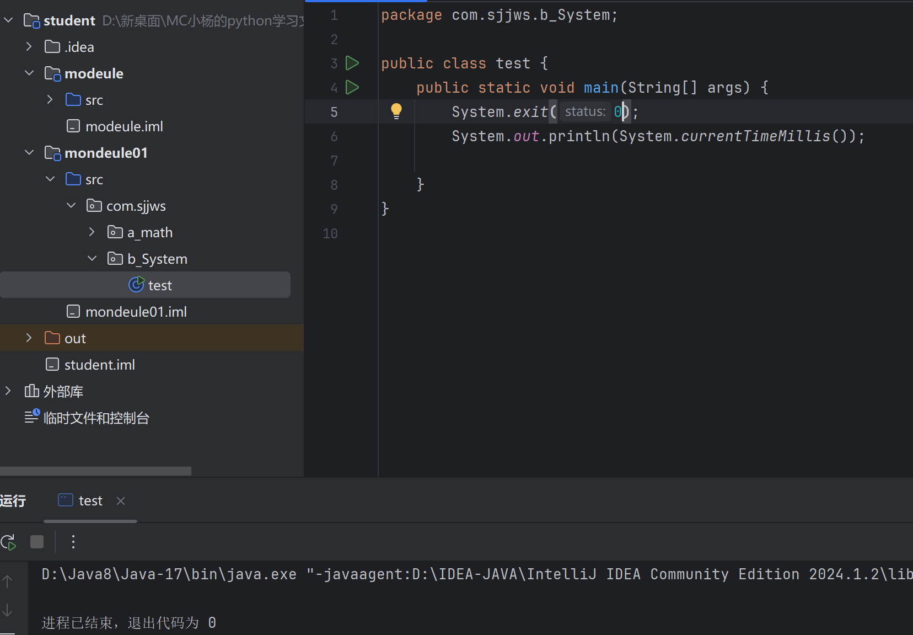Select the test class file in tree
The image size is (913, 635).
coord(159,285)
